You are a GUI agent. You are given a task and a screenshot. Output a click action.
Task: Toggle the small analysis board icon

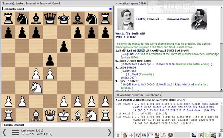(x=201, y=135)
